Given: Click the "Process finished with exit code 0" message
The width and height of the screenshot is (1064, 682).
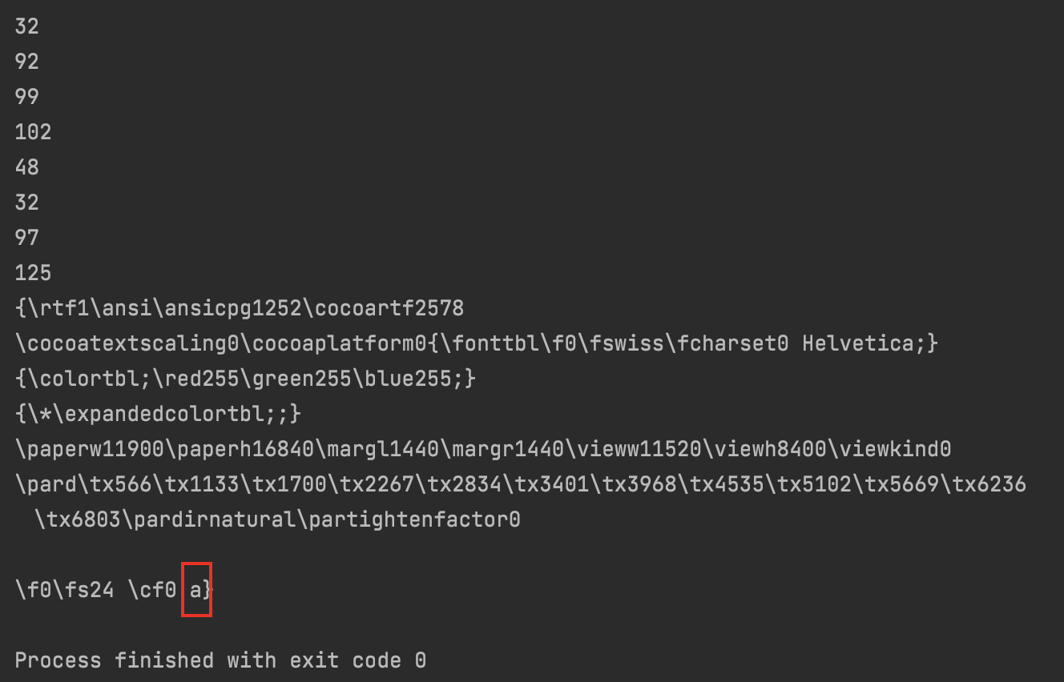Looking at the screenshot, I should point(220,660).
